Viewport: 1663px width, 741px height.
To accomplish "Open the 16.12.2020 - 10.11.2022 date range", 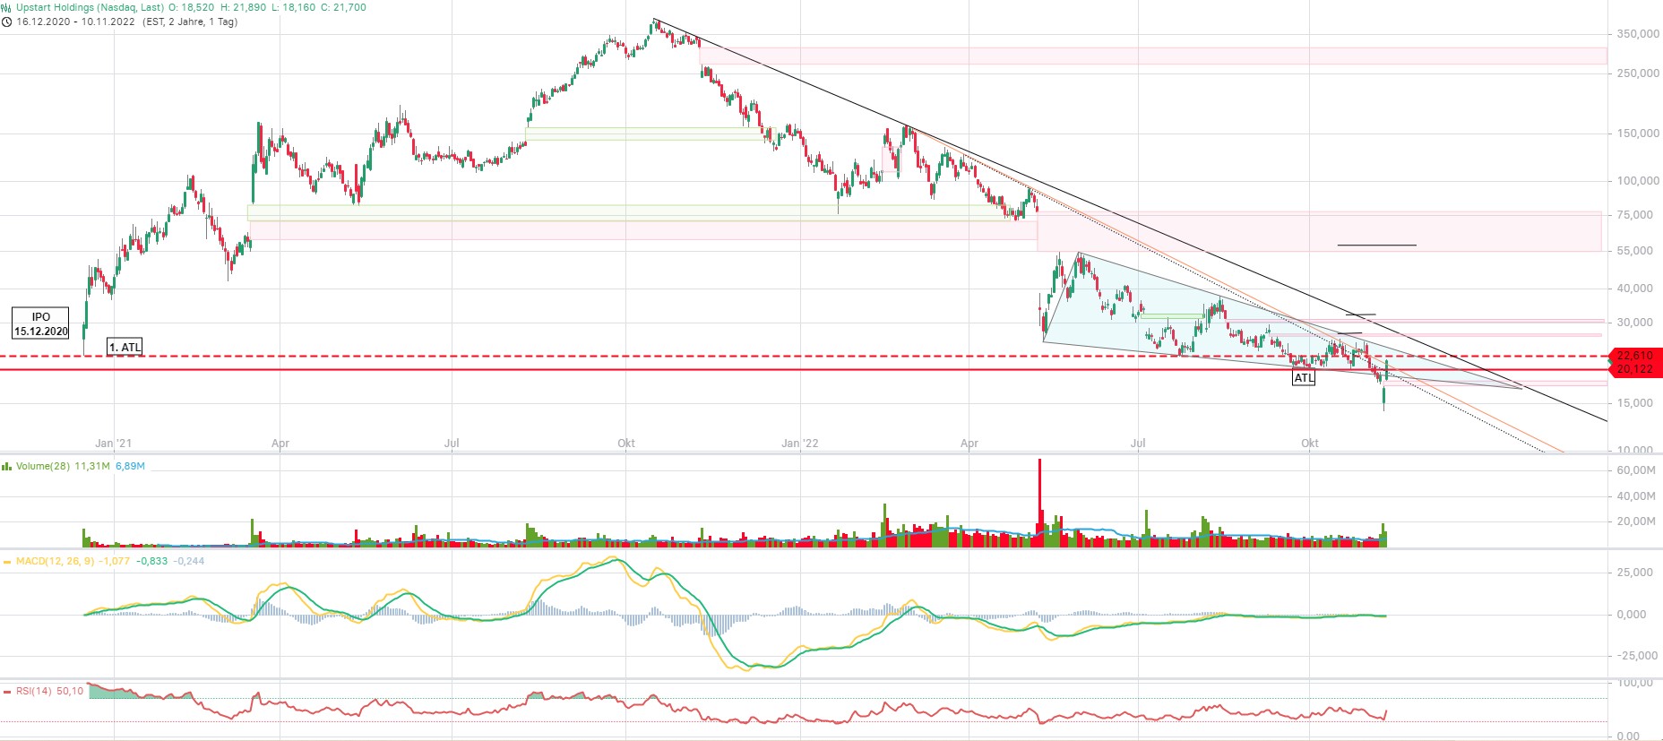I will pyautogui.click(x=75, y=22).
